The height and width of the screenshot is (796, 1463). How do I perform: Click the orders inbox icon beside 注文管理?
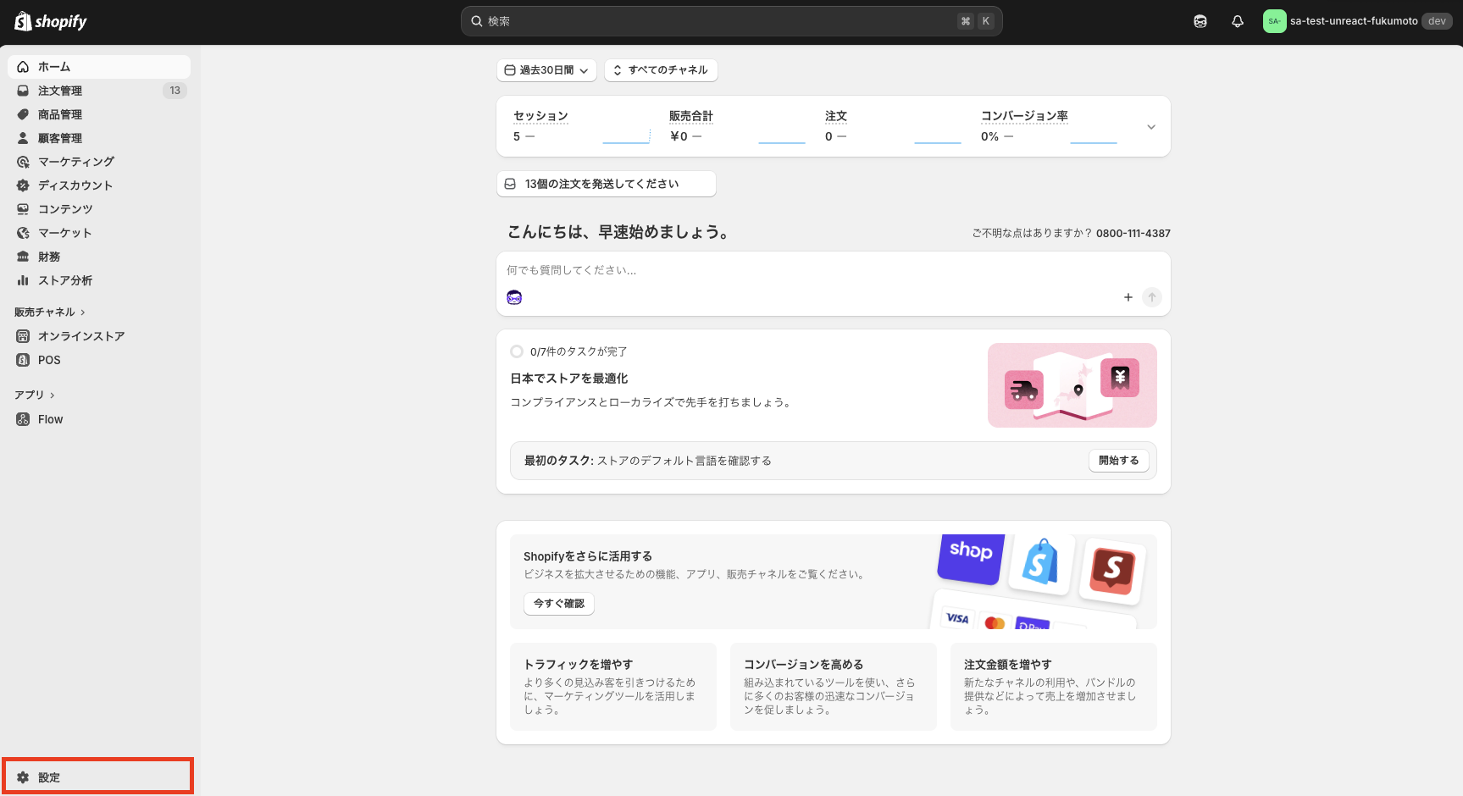pos(23,91)
